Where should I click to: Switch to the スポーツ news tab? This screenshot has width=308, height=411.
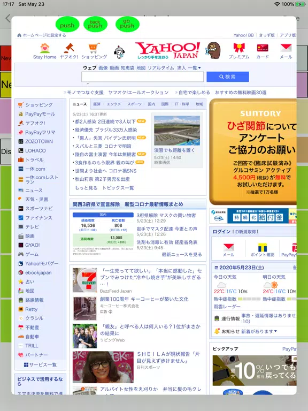(x=134, y=104)
